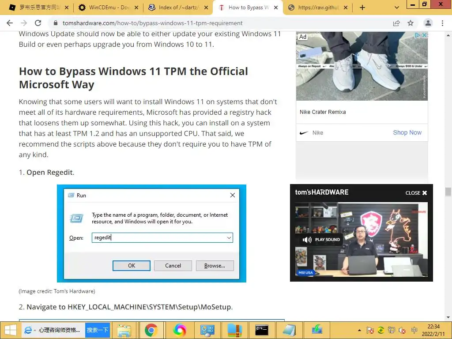Image resolution: width=452 pixels, height=339 pixels.
Task: Click the Navigate to HKEY_LOCAL_MACHINE step text
Action: [129, 307]
